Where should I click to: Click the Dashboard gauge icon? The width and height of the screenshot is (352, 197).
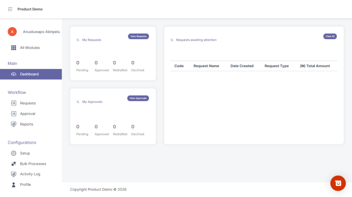14,74
